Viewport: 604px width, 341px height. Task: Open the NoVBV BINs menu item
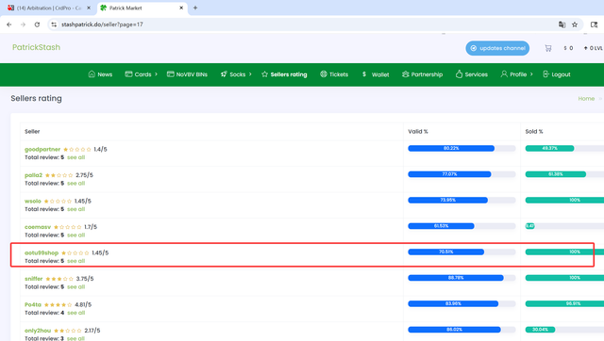(187, 74)
